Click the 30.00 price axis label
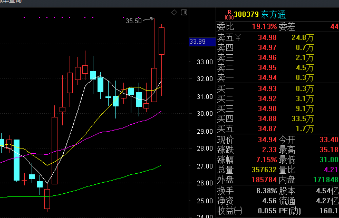Image resolution: width=339 pixels, height=218 pixels. tap(205, 114)
